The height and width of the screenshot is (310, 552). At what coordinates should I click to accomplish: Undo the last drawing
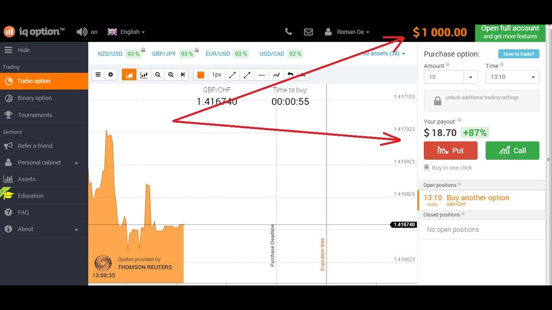(x=290, y=74)
